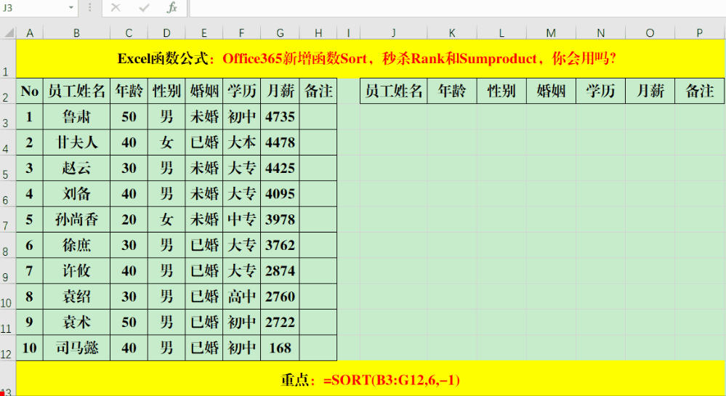Select row 1 header

pos(7,59)
